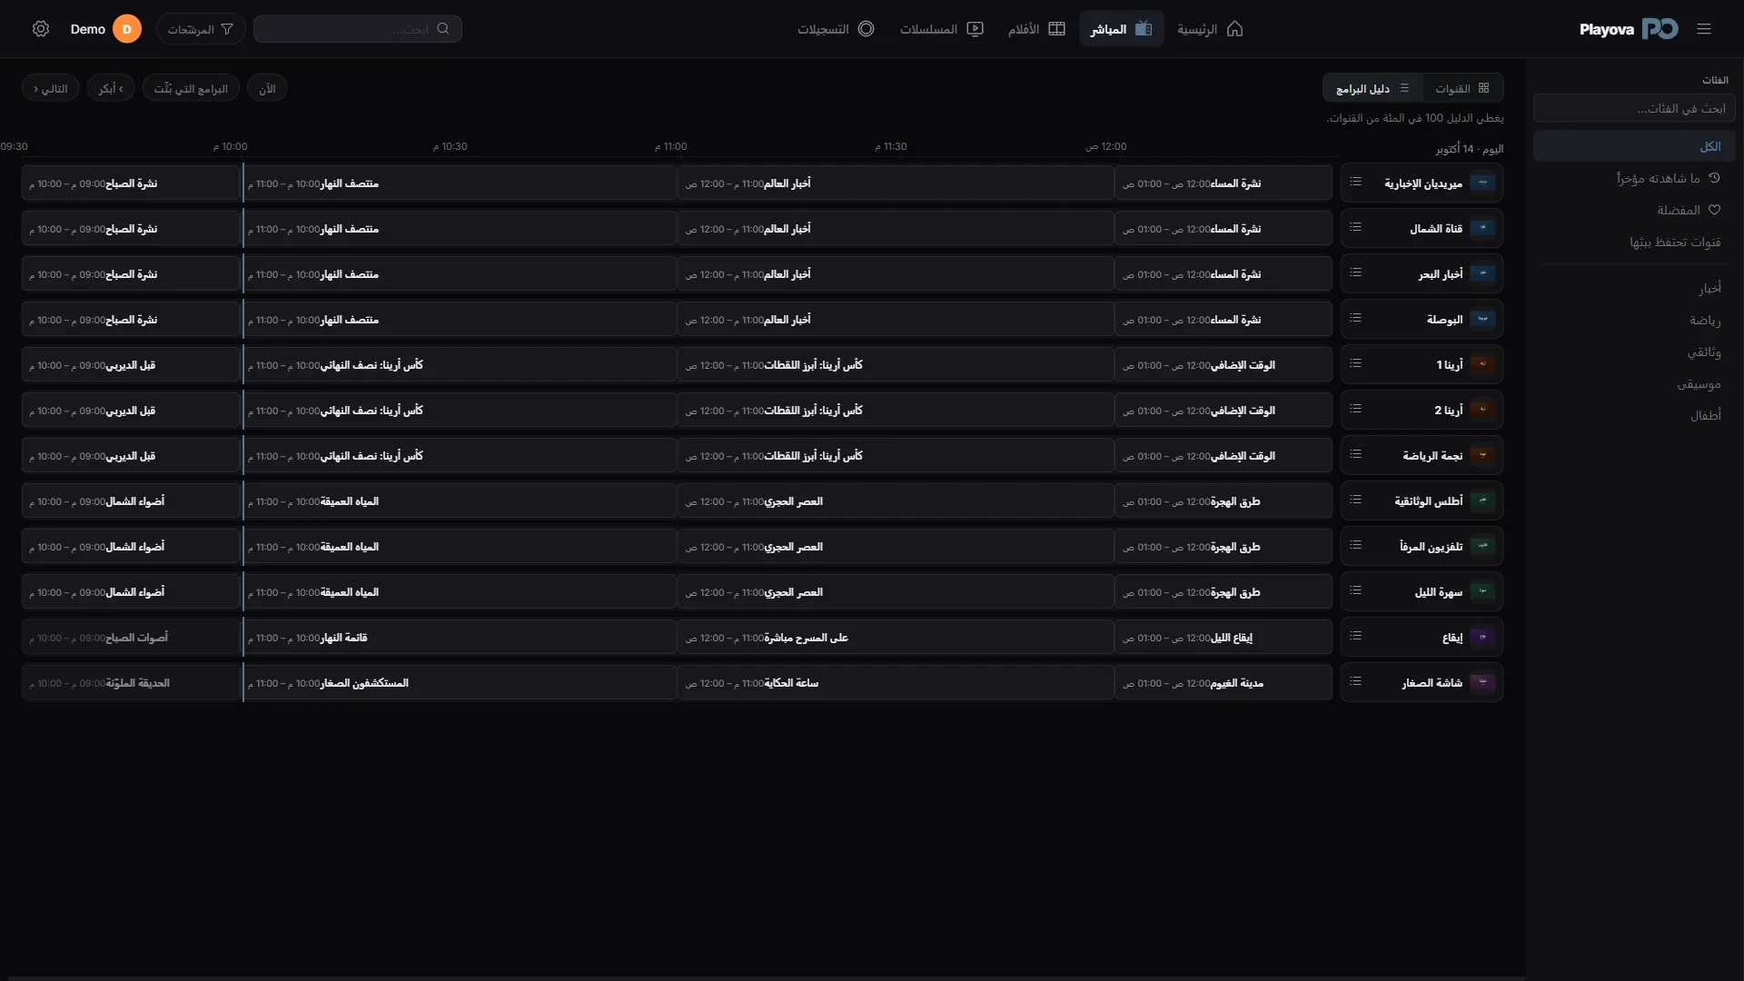
Task: Open list icon for إيقاع channel
Action: [x=1355, y=637]
